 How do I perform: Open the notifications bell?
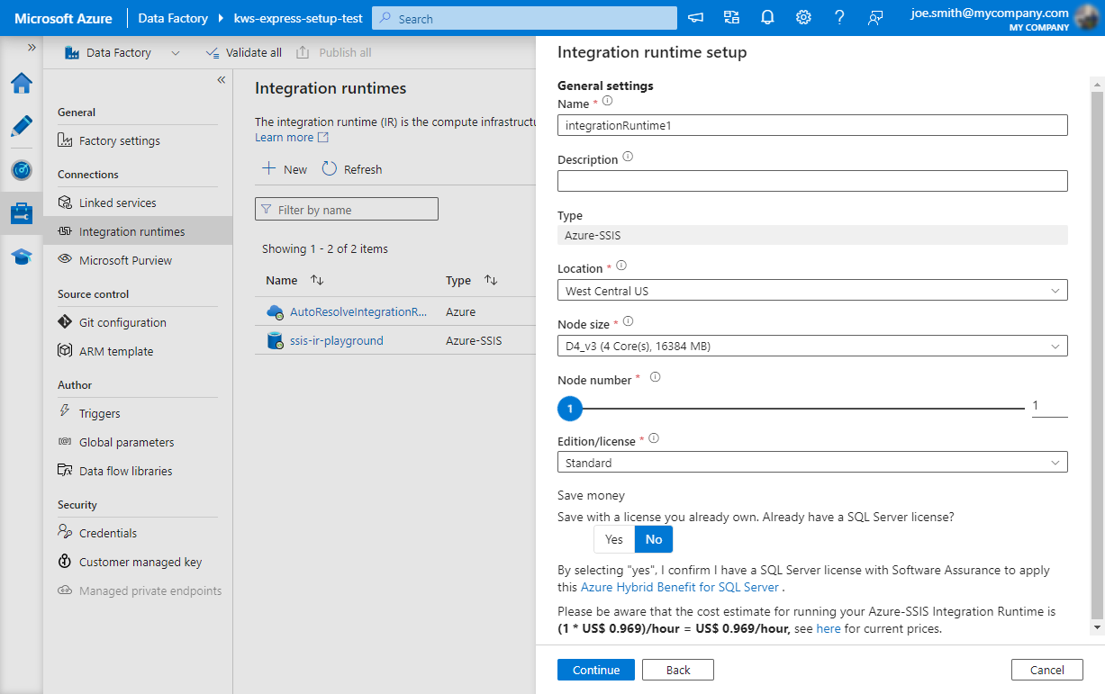coord(767,18)
